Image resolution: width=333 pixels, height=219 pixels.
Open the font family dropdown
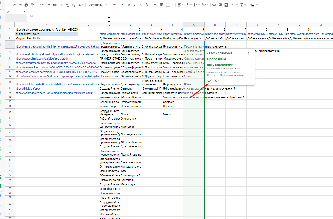pos(98,5)
